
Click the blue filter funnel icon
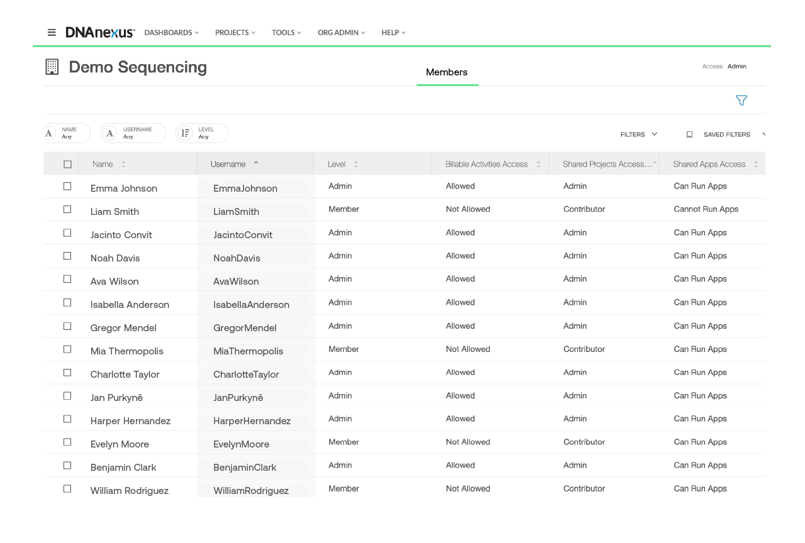[741, 101]
